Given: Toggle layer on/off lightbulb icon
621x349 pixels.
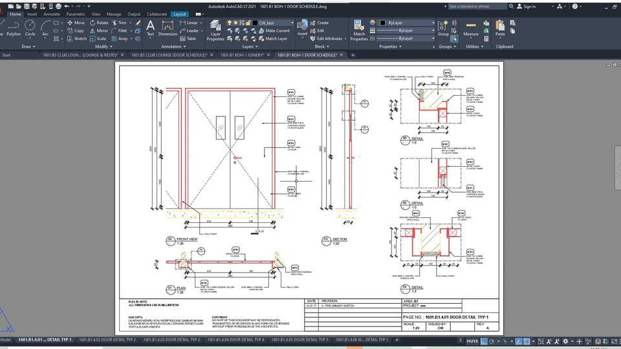Looking at the screenshot, I should tap(229, 23).
